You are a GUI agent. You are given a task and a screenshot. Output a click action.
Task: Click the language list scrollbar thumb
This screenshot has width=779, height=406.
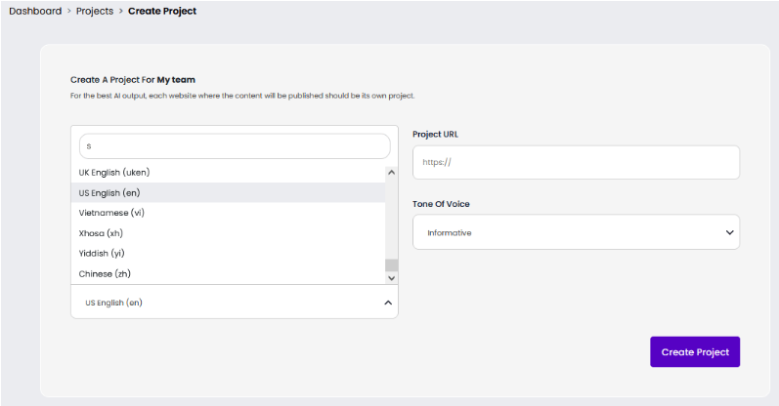click(392, 264)
